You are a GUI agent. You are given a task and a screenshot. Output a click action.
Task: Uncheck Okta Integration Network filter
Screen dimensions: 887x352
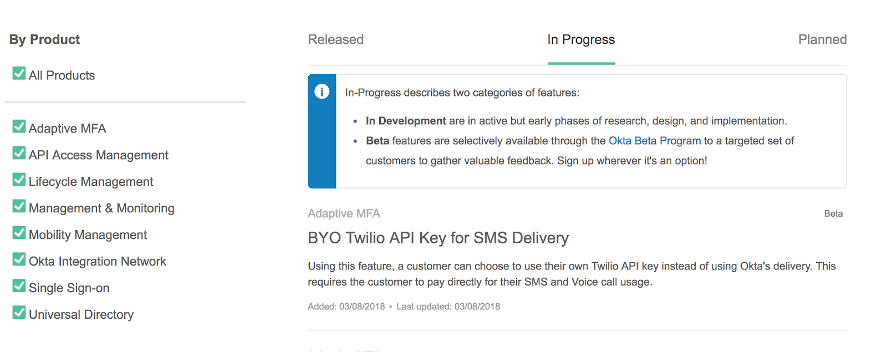pyautogui.click(x=19, y=260)
